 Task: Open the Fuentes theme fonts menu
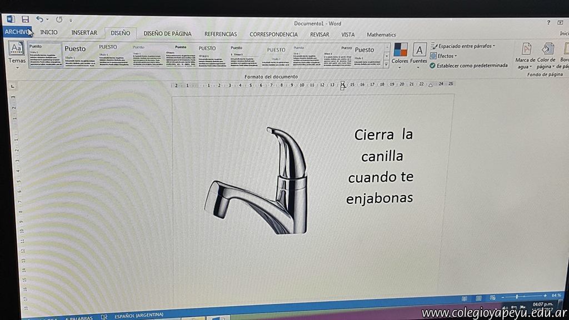[x=419, y=54]
